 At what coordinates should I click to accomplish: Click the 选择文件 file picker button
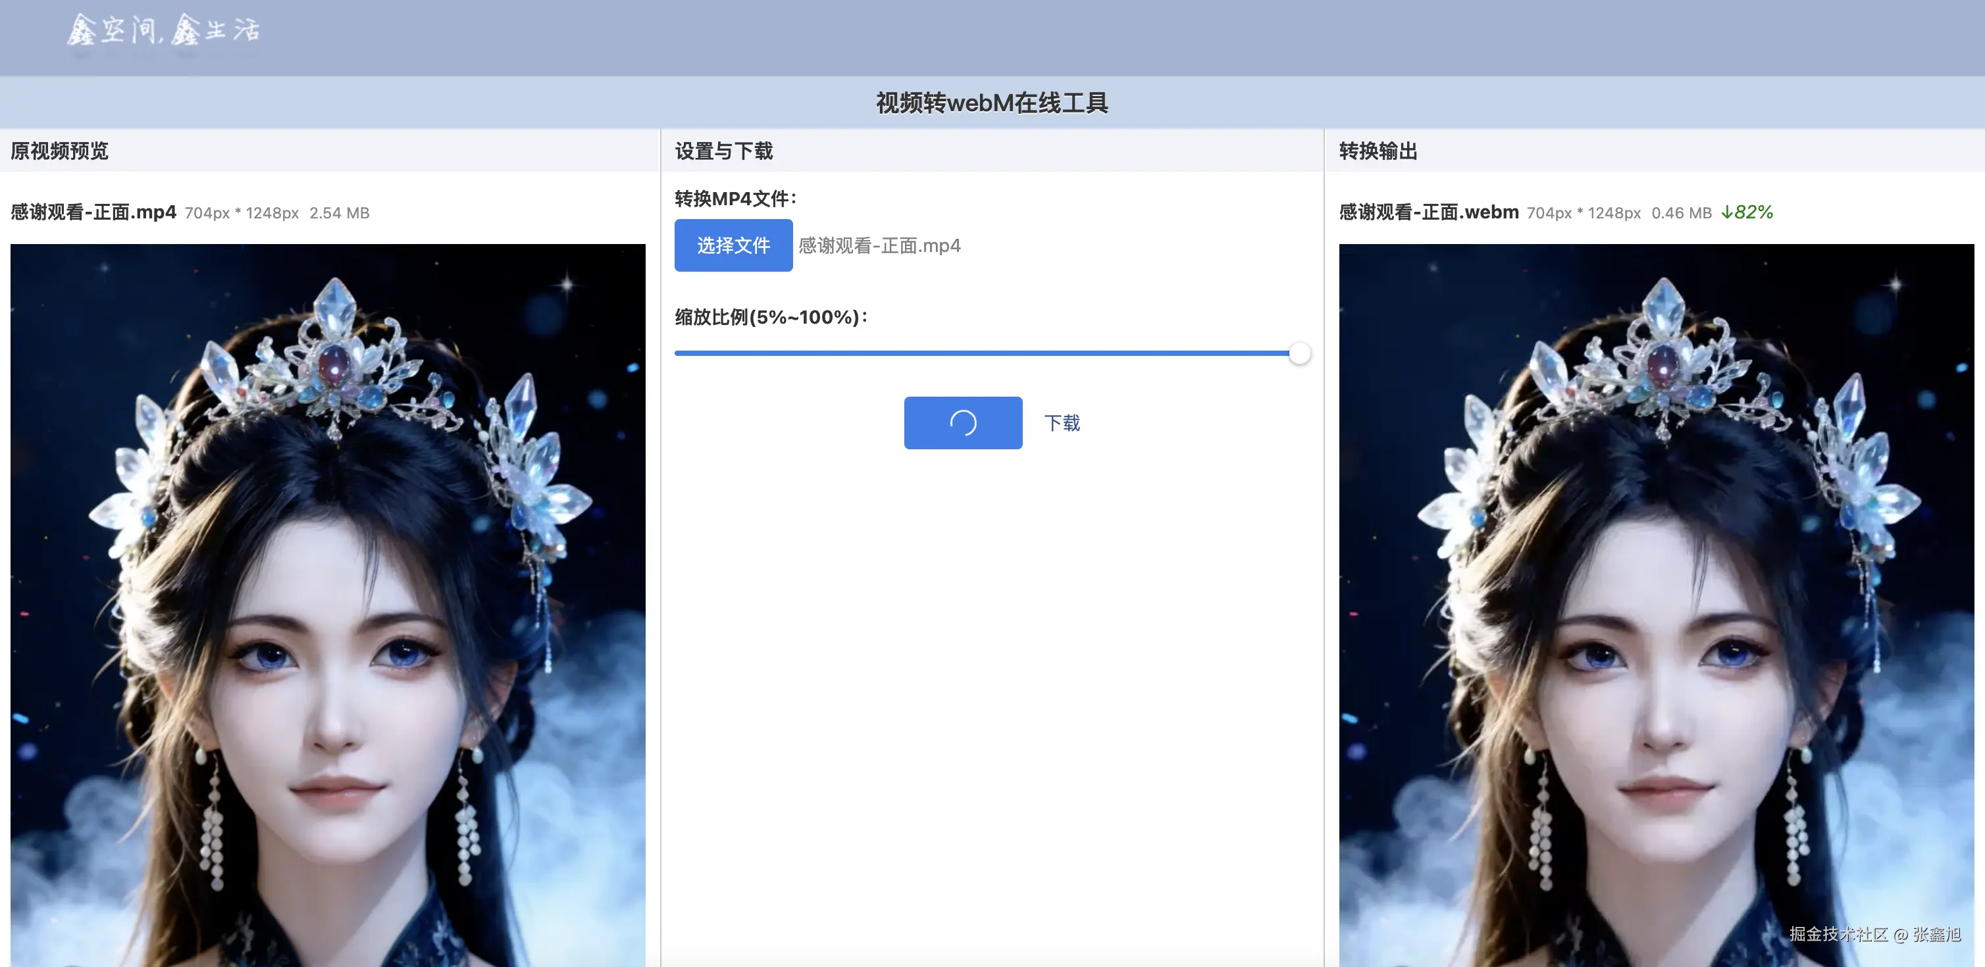(733, 245)
